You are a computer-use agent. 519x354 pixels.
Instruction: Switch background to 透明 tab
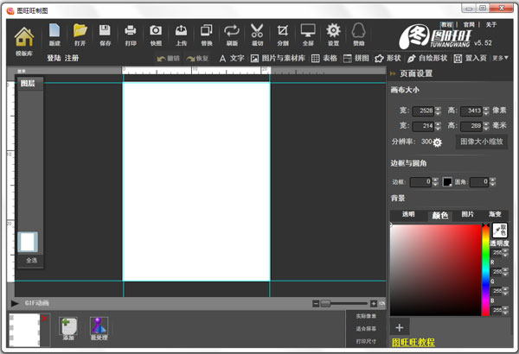coord(408,214)
